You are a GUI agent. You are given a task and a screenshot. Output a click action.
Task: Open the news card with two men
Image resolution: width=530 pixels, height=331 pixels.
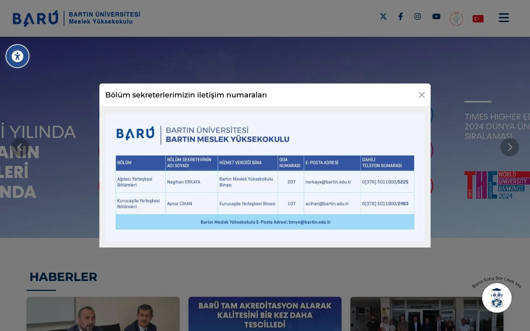pyautogui.click(x=103, y=314)
